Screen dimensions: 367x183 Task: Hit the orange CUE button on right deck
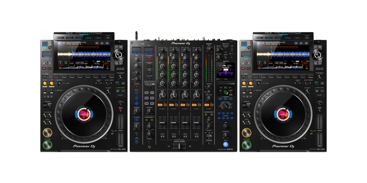247,133
